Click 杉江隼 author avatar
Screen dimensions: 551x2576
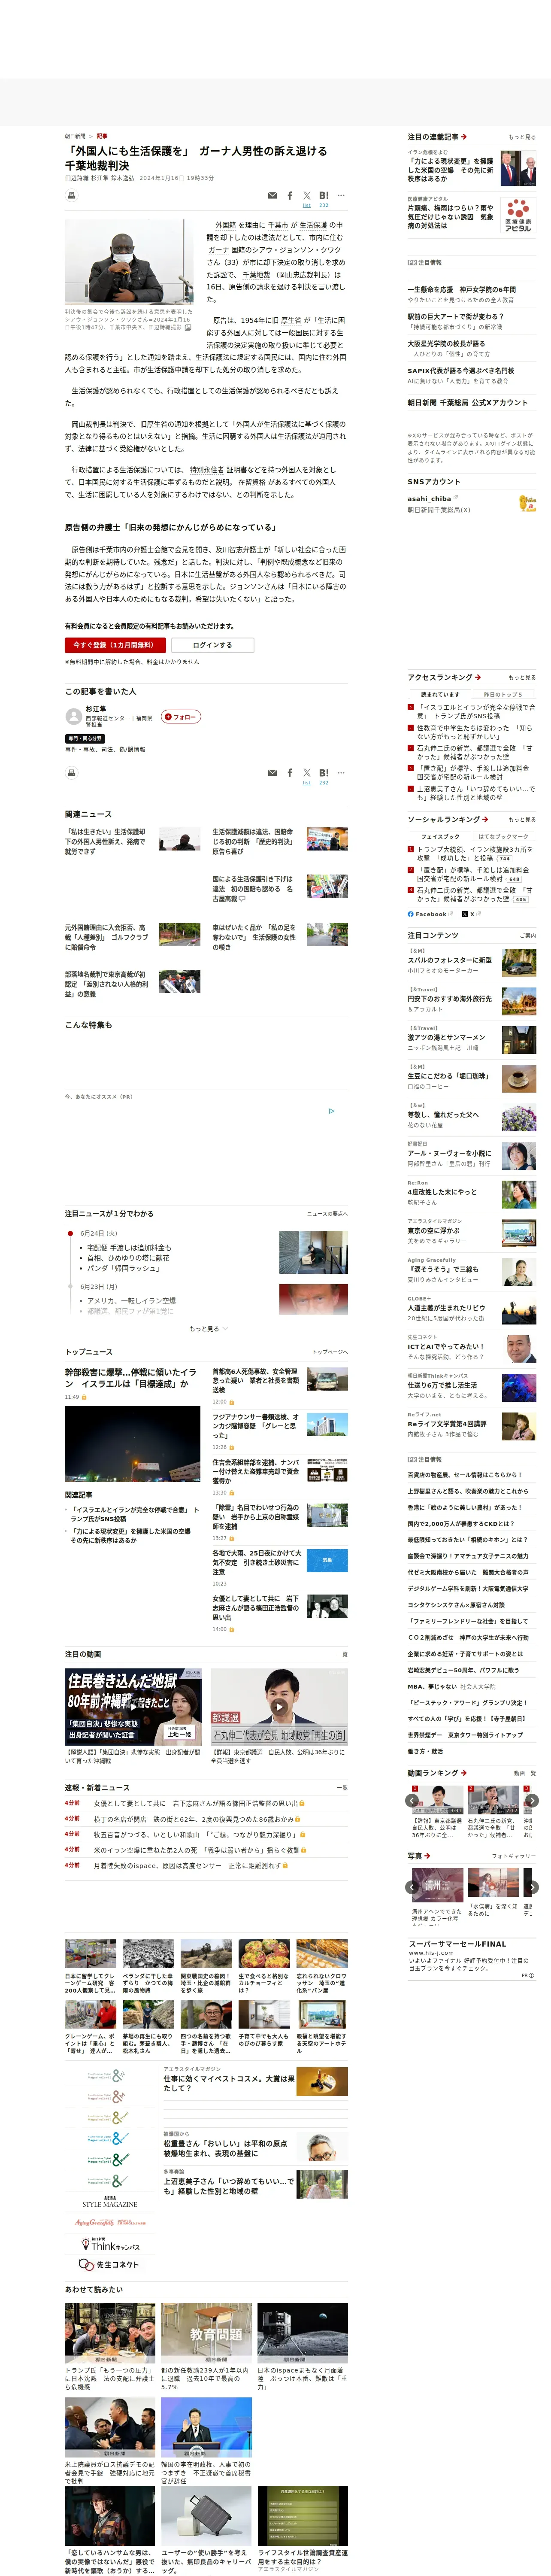point(73,716)
